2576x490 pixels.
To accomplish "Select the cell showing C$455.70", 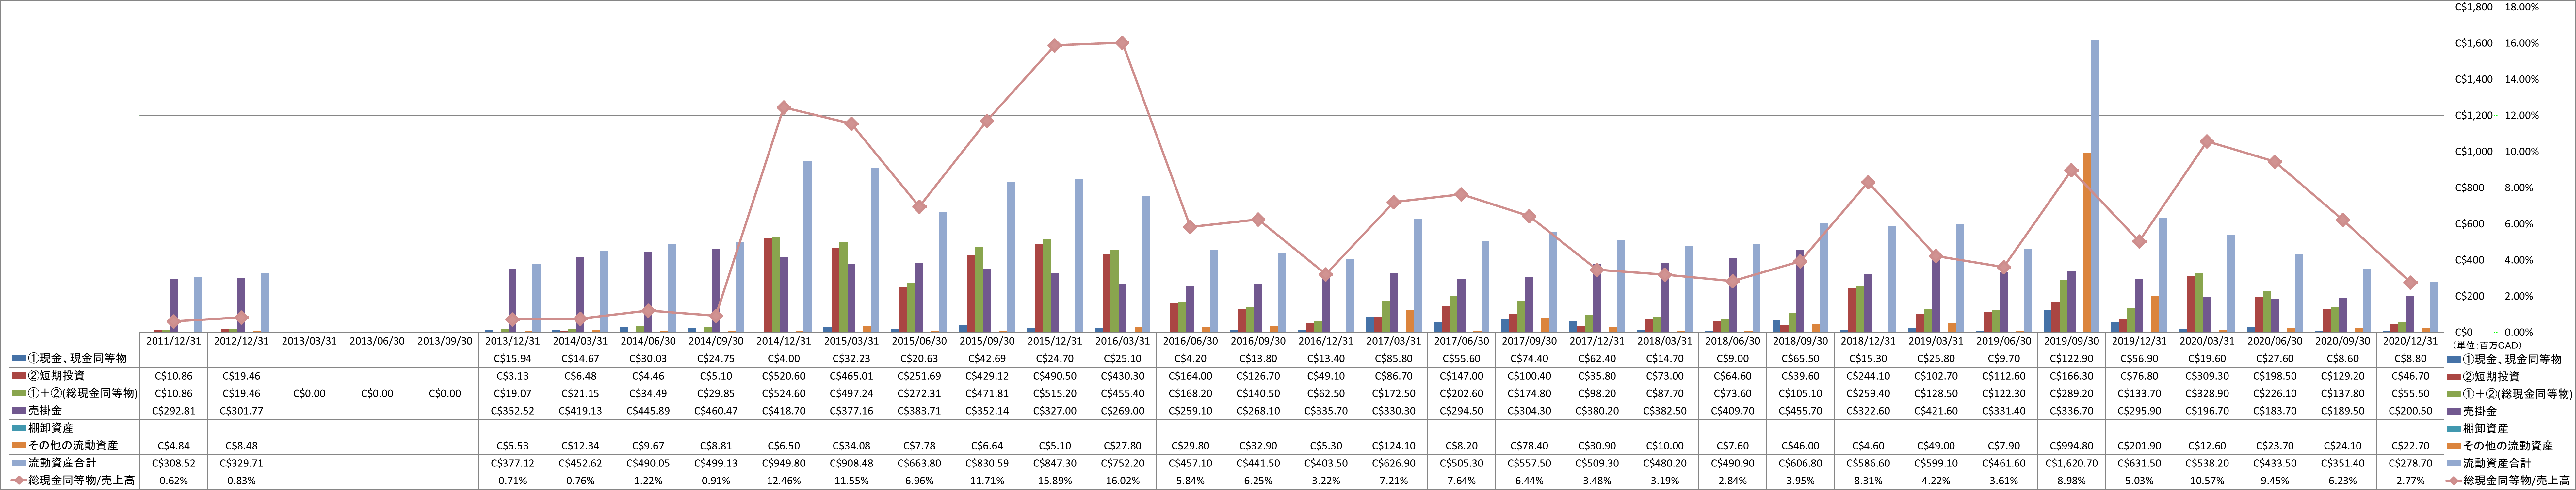I will (x=1800, y=411).
